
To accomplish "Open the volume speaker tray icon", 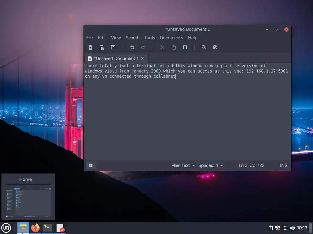I will tap(293, 228).
